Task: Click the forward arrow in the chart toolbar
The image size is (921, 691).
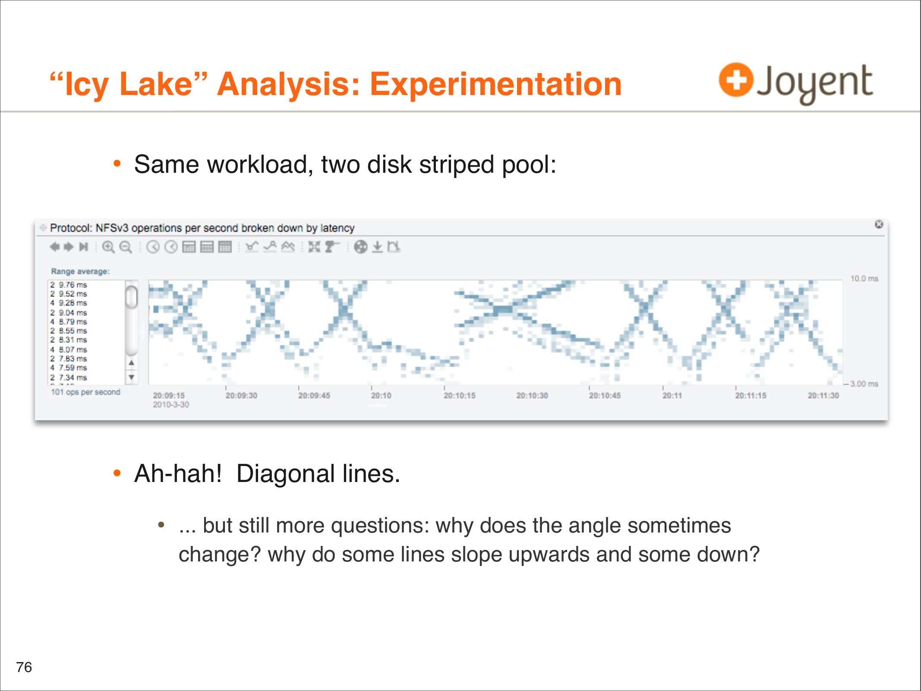Action: pyautogui.click(x=69, y=247)
